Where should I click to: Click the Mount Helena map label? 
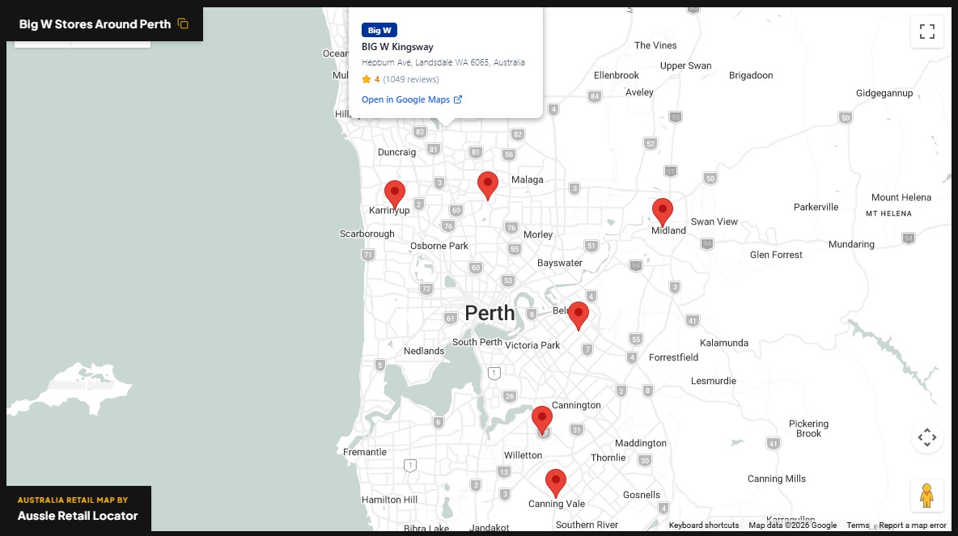(901, 197)
